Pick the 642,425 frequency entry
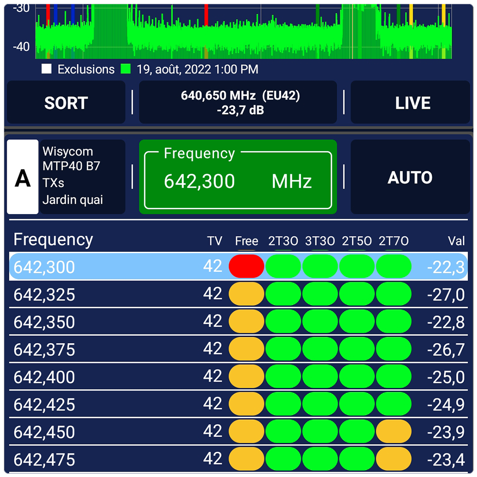The width and height of the screenshot is (477, 477). pyautogui.click(x=238, y=404)
